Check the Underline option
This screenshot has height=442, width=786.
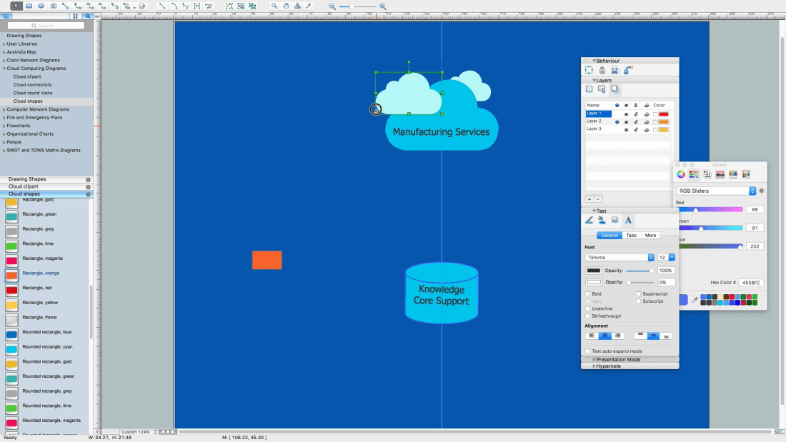pos(588,308)
